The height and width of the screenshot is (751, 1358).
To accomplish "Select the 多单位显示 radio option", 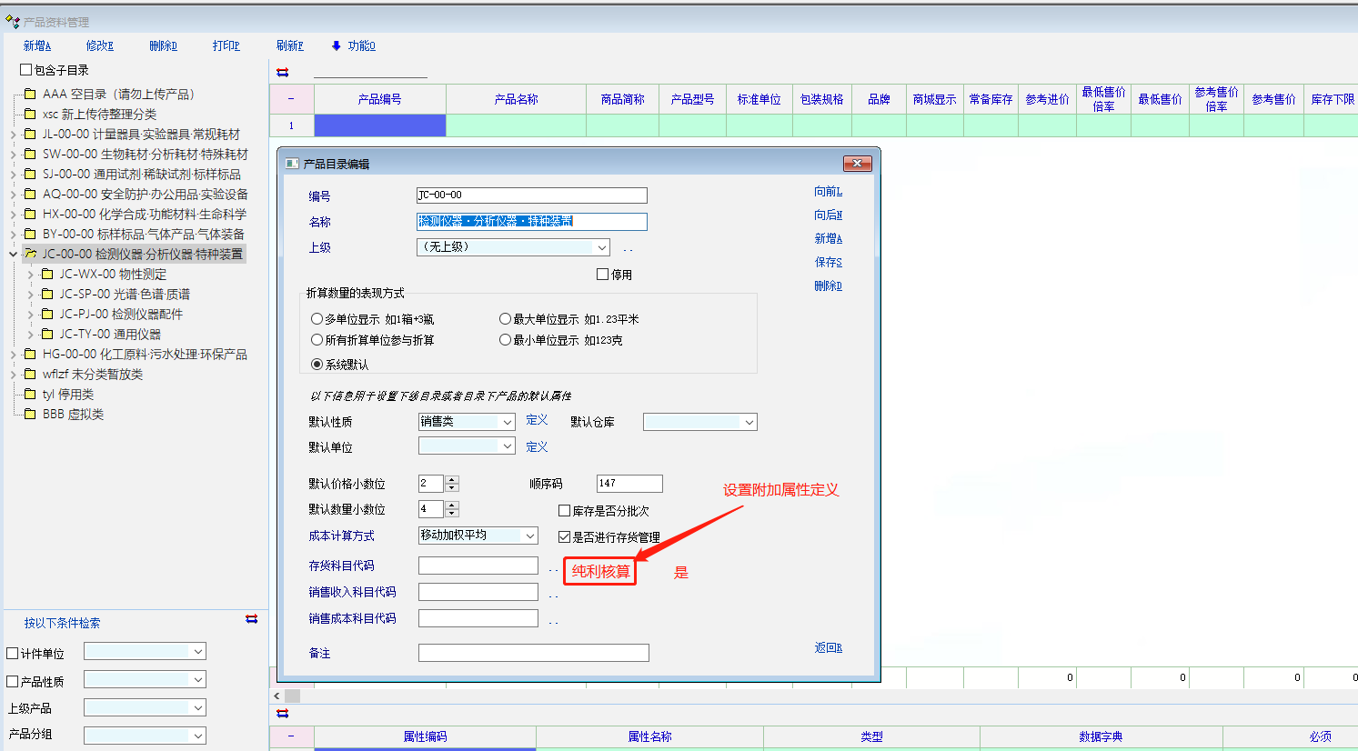I will click(x=317, y=319).
